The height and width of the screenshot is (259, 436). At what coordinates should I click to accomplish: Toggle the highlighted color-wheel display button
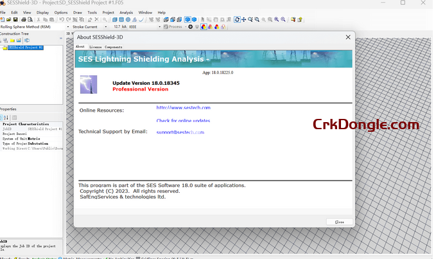pos(204,27)
